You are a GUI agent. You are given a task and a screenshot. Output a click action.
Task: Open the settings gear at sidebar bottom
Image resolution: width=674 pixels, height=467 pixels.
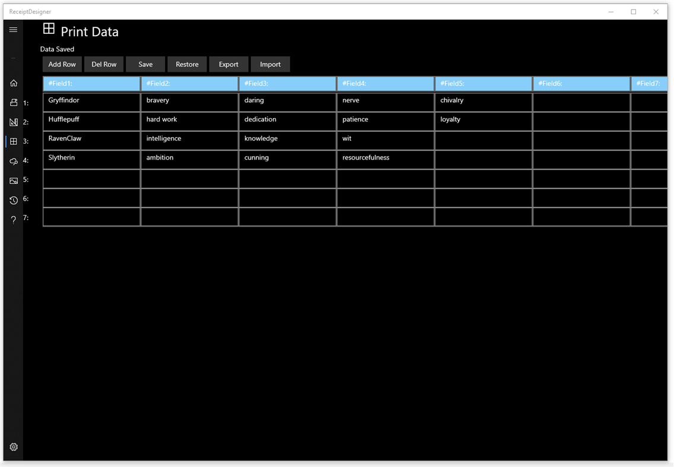[13, 447]
